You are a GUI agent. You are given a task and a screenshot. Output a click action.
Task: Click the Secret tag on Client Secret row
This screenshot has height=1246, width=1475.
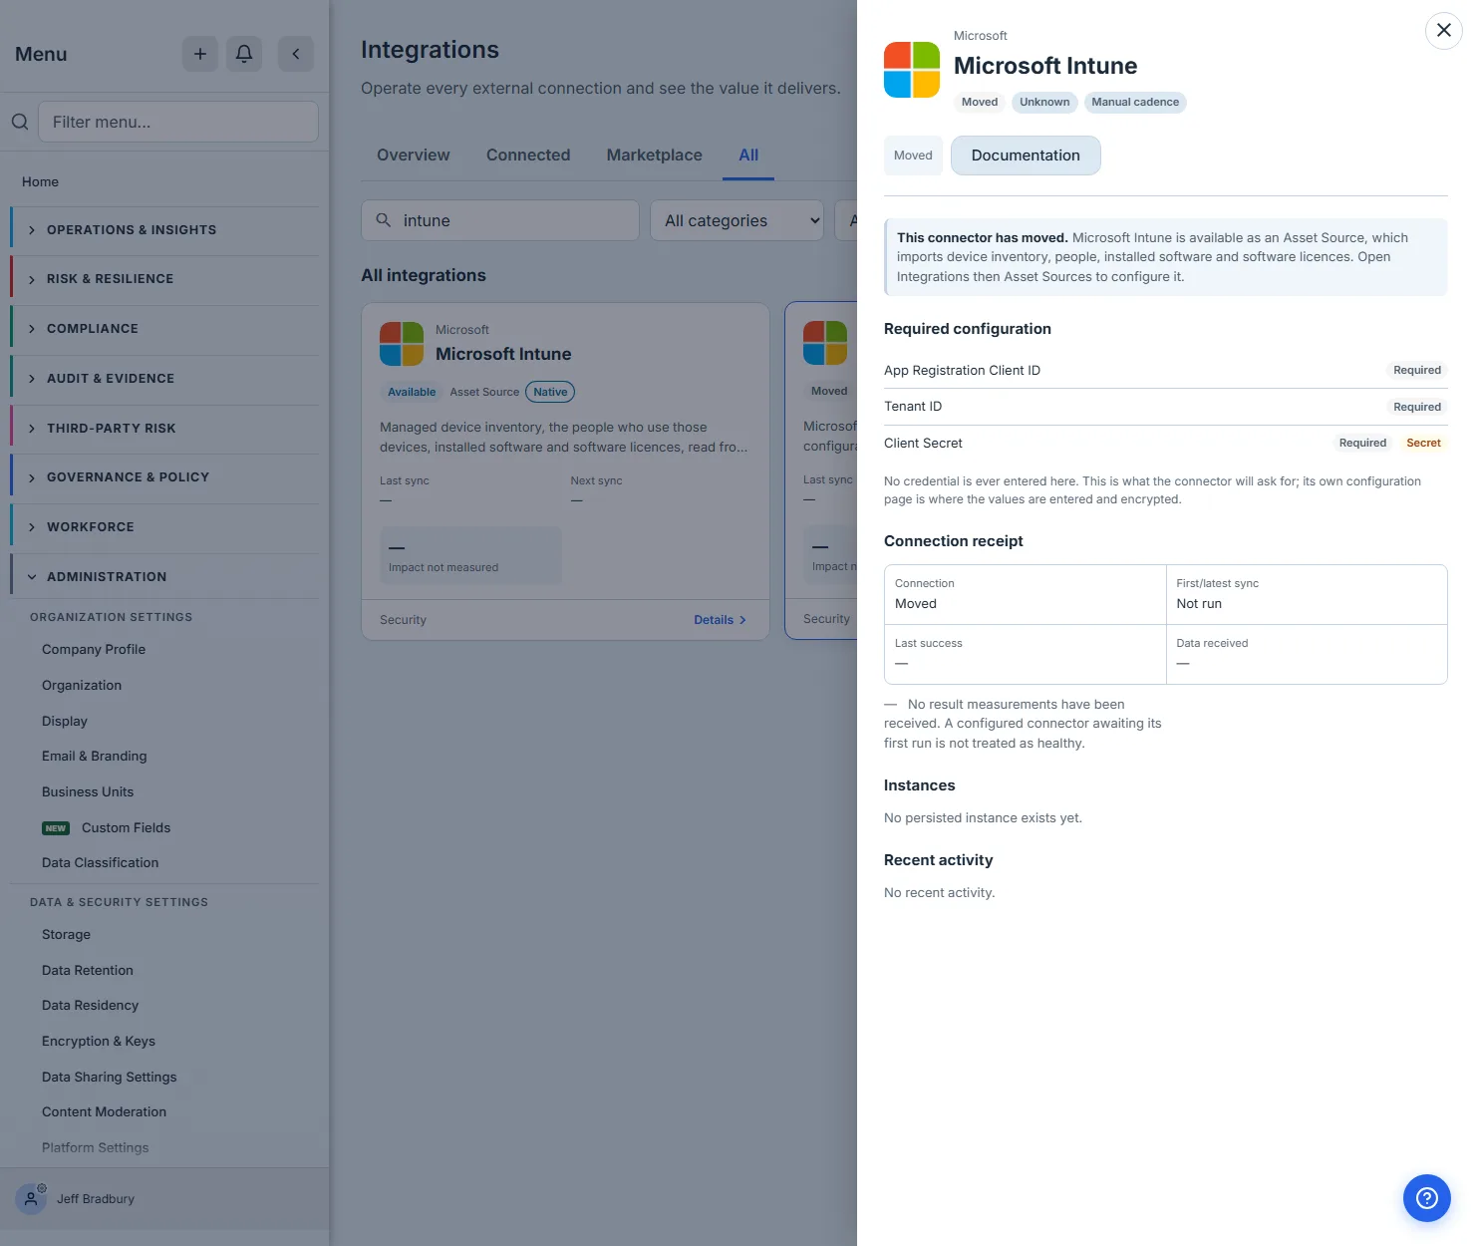pyautogui.click(x=1423, y=444)
